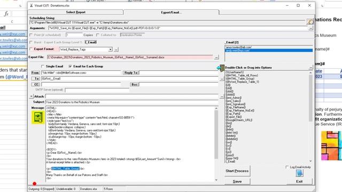This screenshot has height=192, width=342.
Task: Click the Bcc button
Action: 134,84
